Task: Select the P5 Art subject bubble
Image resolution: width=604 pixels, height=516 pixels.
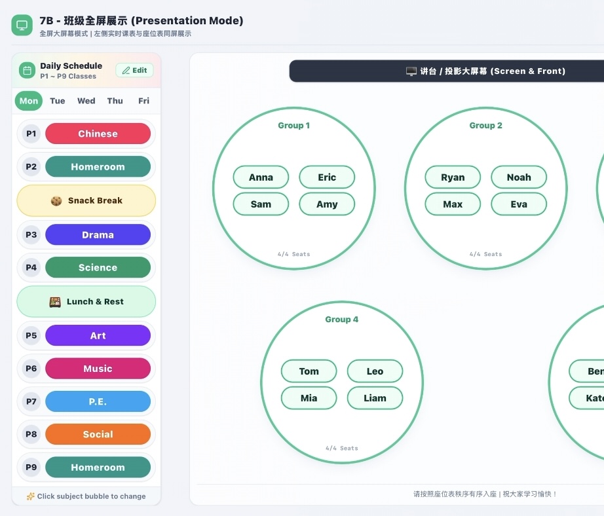Action: click(98, 336)
